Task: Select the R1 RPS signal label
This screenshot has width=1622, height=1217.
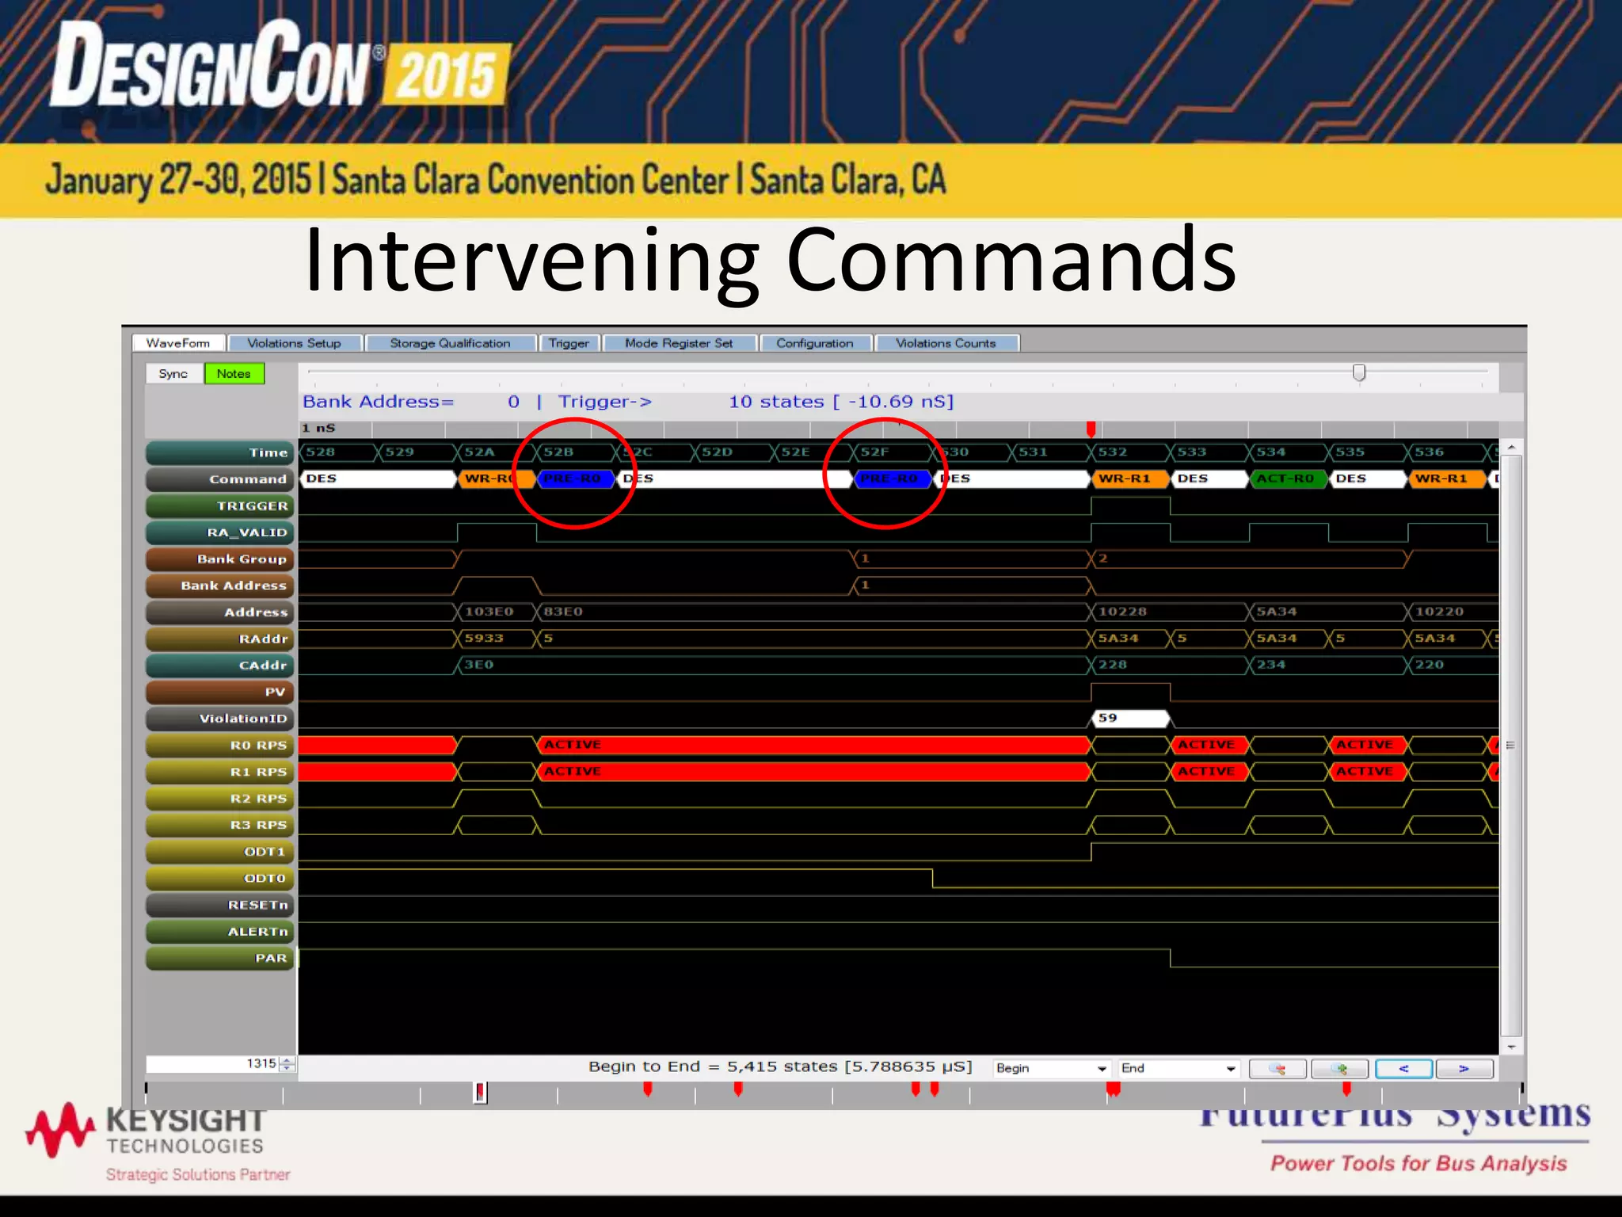Action: coord(220,772)
